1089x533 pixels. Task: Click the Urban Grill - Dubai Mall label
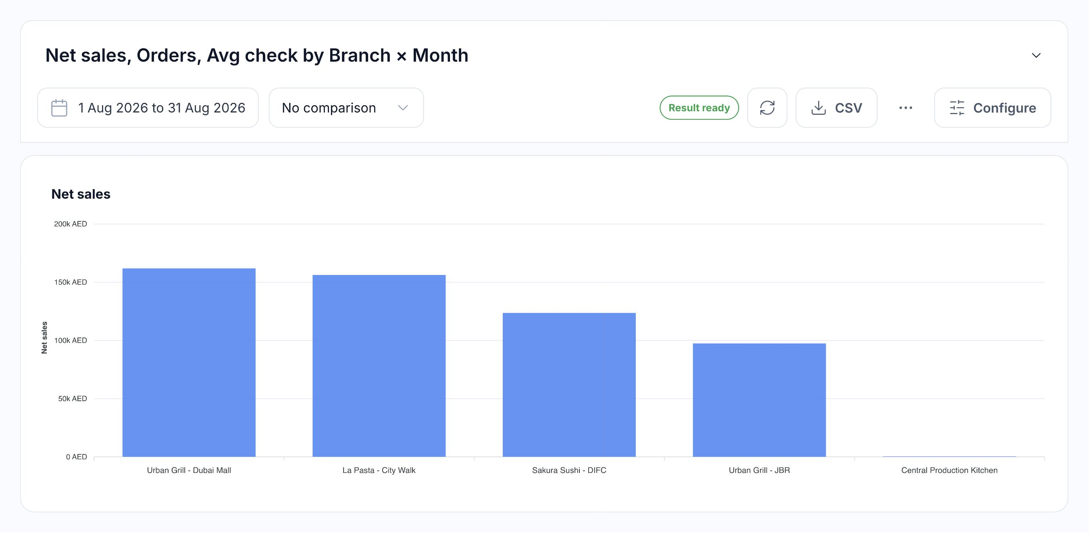(189, 471)
